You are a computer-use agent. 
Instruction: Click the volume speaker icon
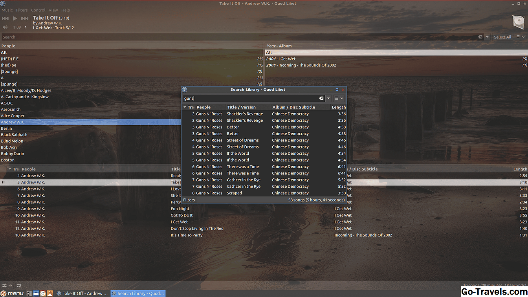pos(5,27)
